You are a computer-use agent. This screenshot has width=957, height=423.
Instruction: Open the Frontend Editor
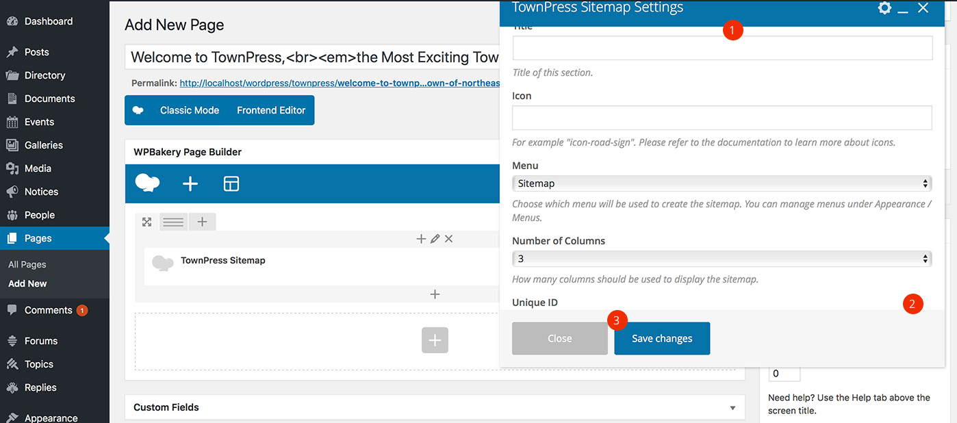click(x=271, y=110)
